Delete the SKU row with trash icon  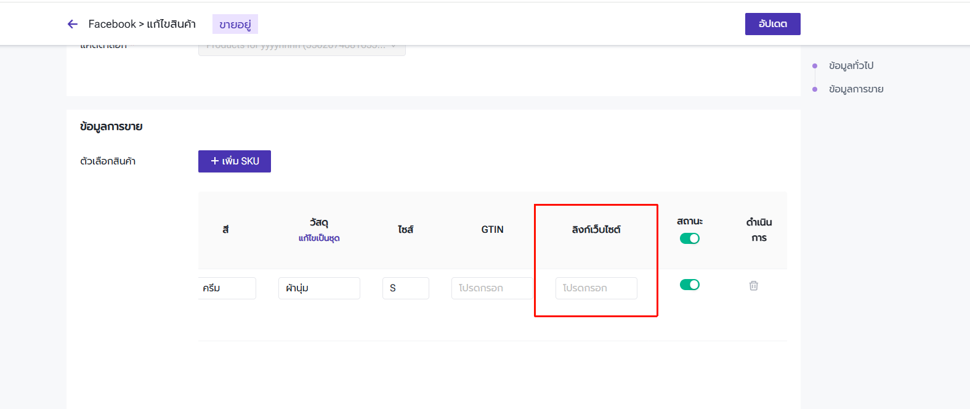tap(753, 286)
